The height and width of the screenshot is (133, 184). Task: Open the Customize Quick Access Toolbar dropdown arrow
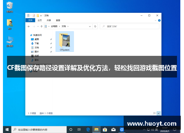41,16
